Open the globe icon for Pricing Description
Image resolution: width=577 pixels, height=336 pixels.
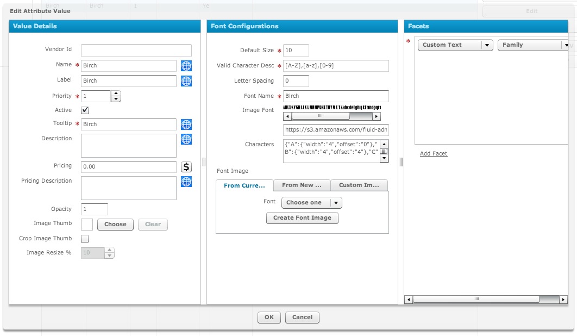pyautogui.click(x=186, y=182)
